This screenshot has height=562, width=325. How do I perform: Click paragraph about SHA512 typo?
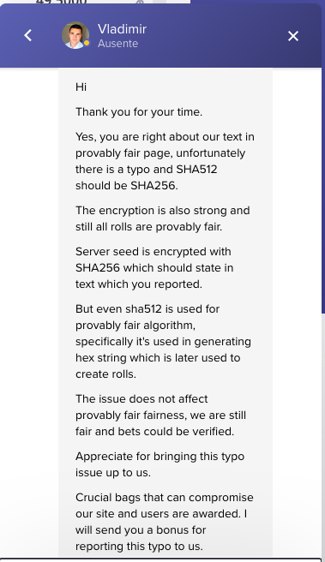165,161
